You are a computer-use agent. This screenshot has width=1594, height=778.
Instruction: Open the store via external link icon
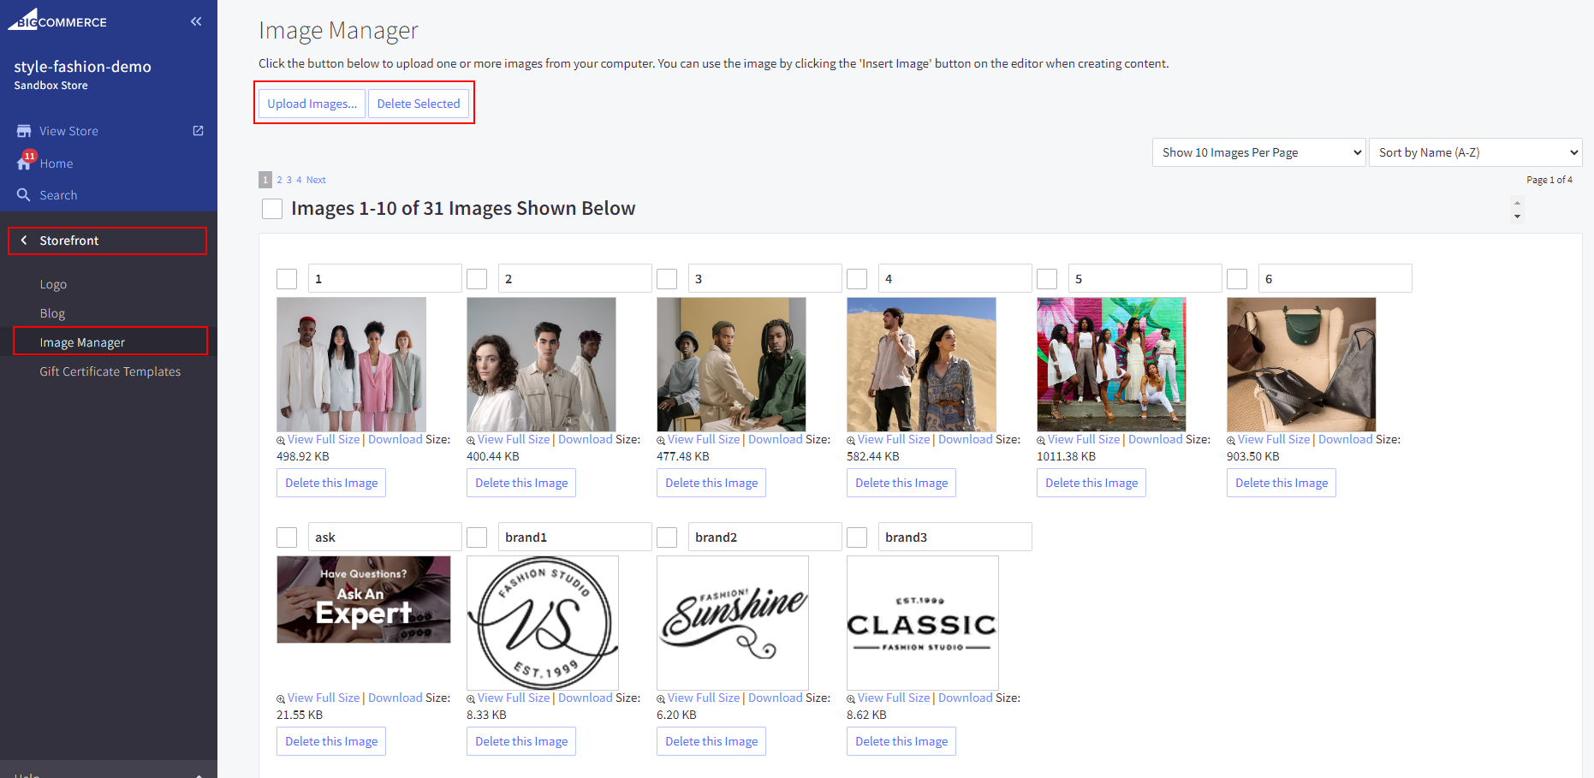tap(199, 131)
